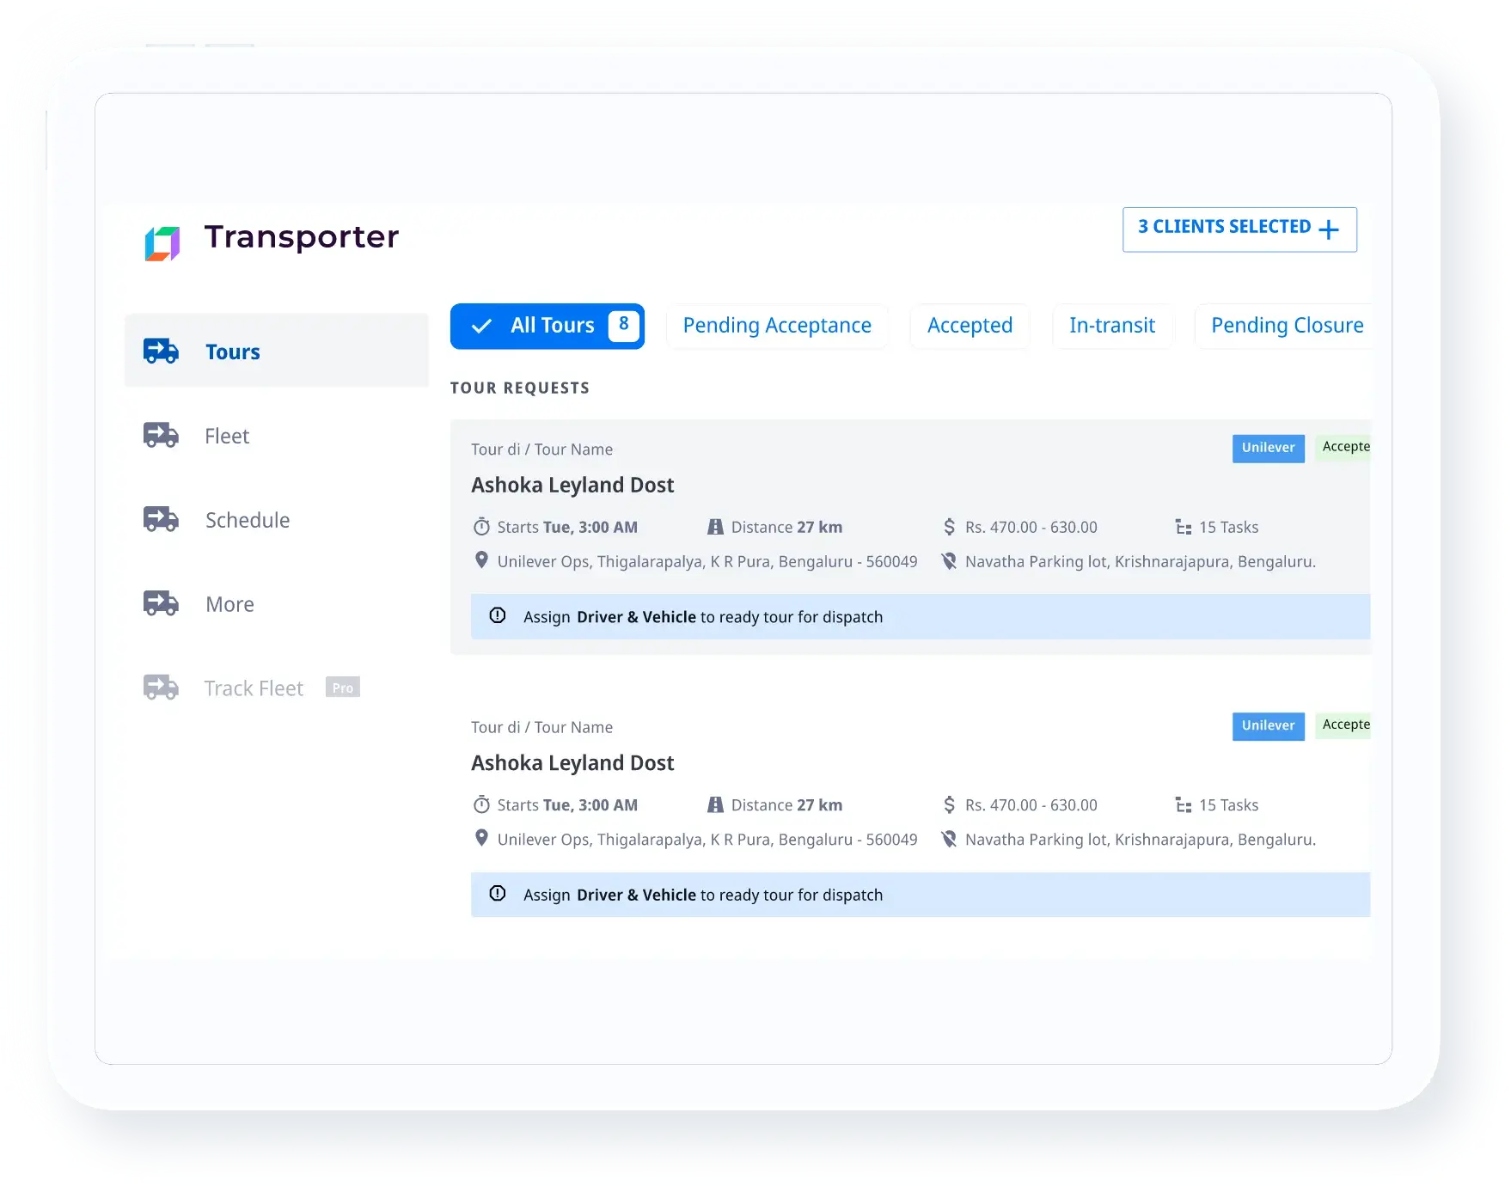Click the info icon in first Assign Driver banner
Screen dimensions: 1511x1186
click(497, 615)
